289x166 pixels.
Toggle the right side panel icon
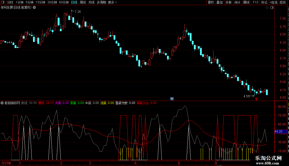pyautogui.click(x=272, y=8)
